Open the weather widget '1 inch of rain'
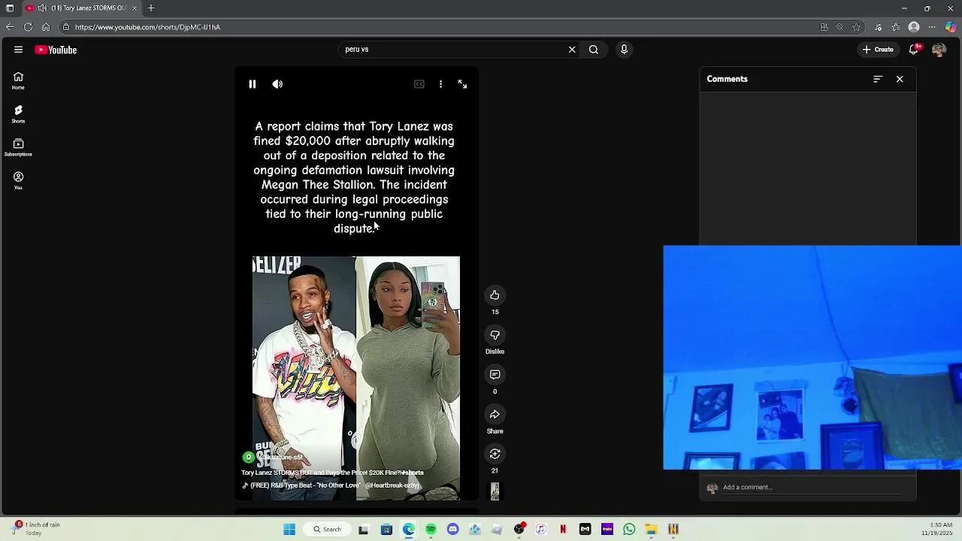Image resolution: width=962 pixels, height=541 pixels. tap(36, 529)
